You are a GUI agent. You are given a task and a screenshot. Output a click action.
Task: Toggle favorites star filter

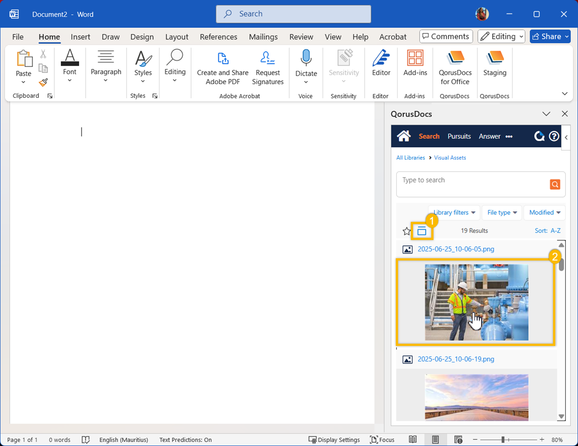[x=407, y=232]
